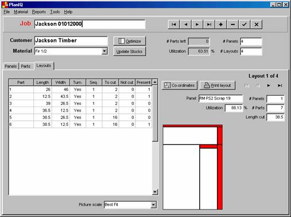291x217 pixels.
Task: Open the Material dropdown list
Action: point(104,51)
